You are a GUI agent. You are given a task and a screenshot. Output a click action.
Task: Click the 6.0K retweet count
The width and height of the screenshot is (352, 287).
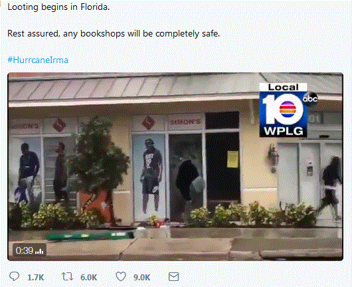[89, 278]
